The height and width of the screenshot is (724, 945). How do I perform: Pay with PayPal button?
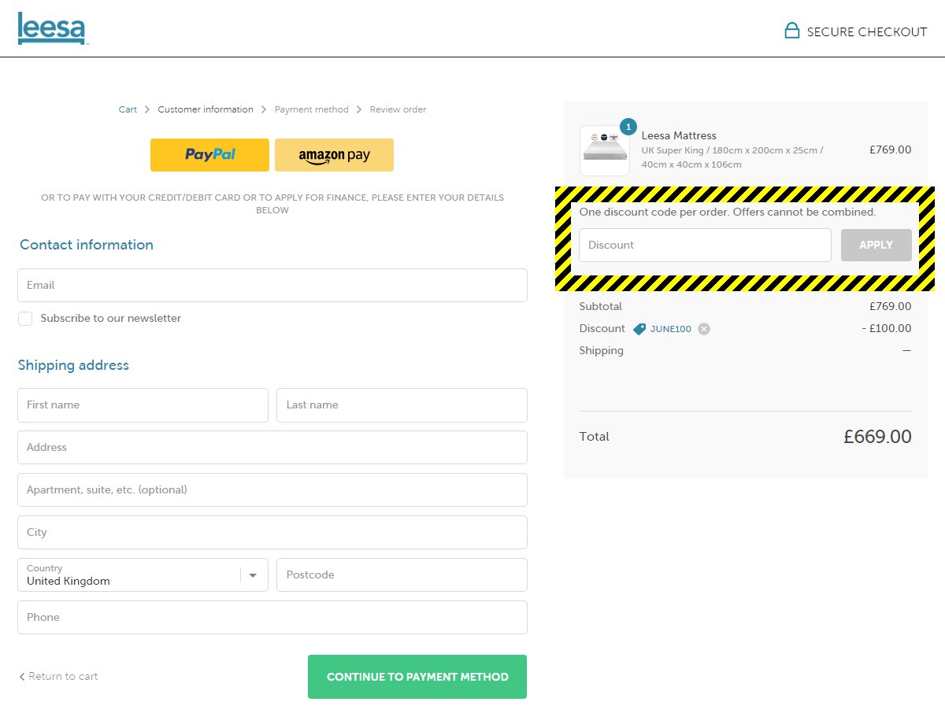pos(209,155)
